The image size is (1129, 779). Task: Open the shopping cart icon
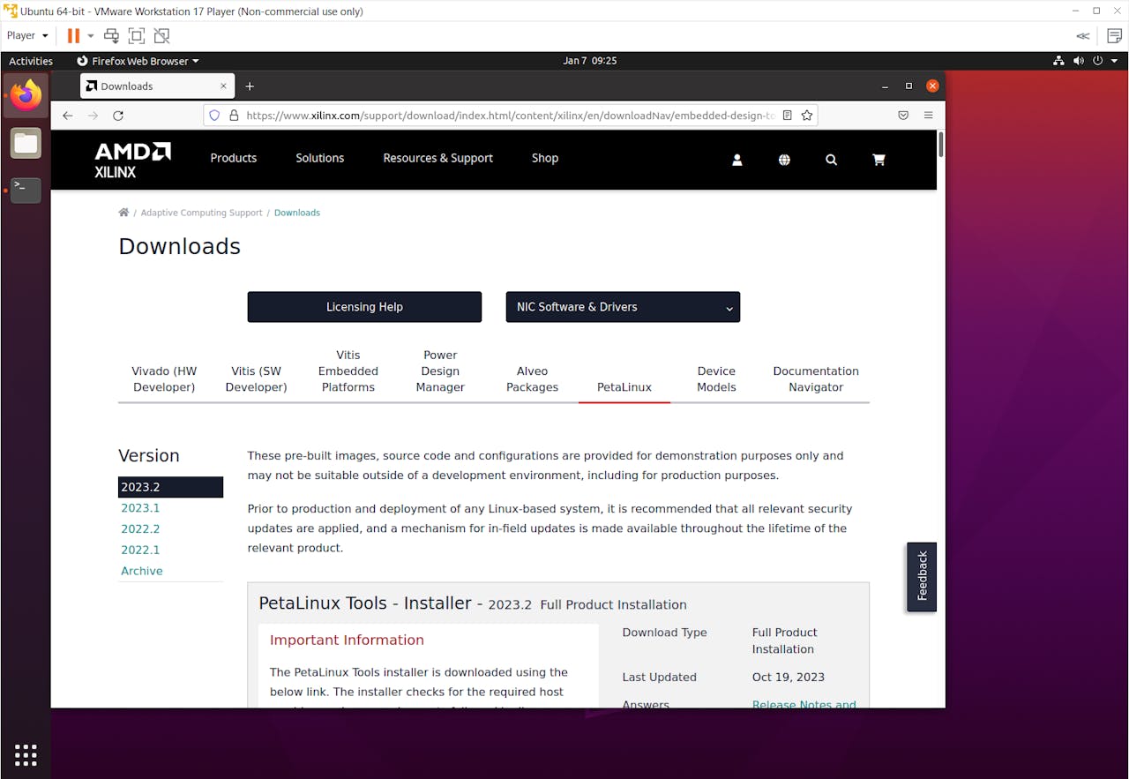click(x=879, y=160)
